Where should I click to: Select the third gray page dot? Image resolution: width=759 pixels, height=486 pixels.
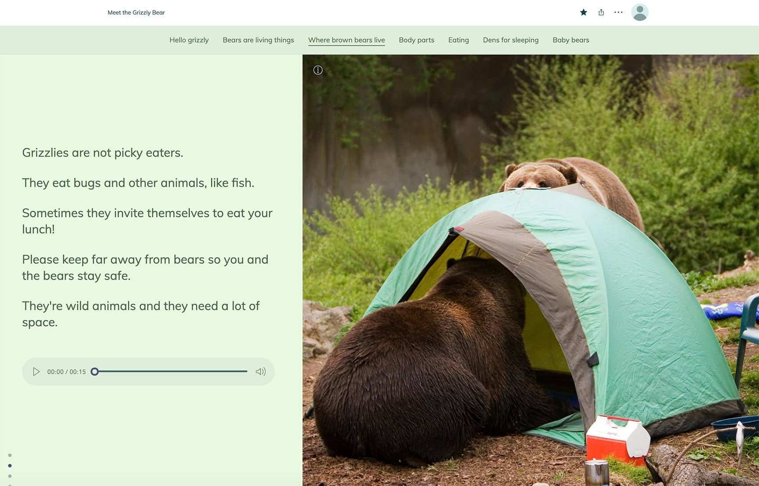point(10,475)
